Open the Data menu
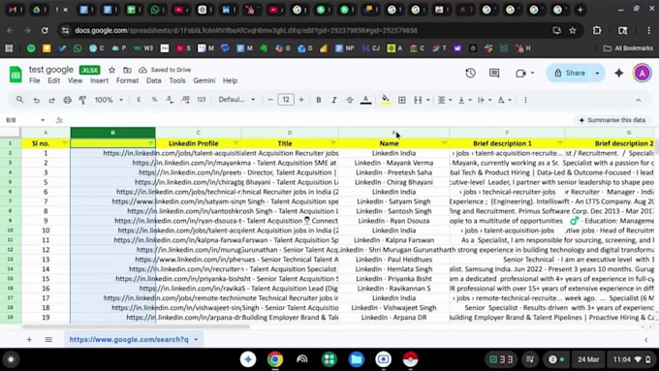Viewport: 659px width, 371px height. pos(154,80)
